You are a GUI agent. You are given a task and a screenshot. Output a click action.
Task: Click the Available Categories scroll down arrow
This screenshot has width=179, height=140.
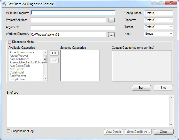(45, 79)
